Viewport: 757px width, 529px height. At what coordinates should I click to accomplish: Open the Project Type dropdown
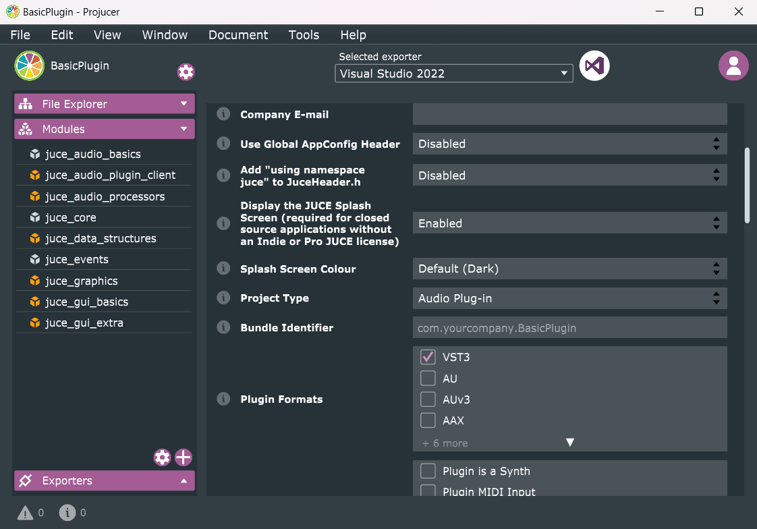tap(569, 298)
